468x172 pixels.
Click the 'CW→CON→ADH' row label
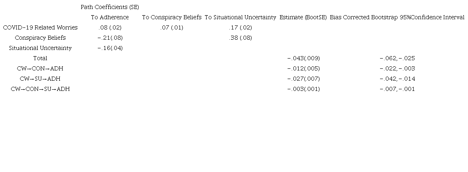[x=40, y=69]
